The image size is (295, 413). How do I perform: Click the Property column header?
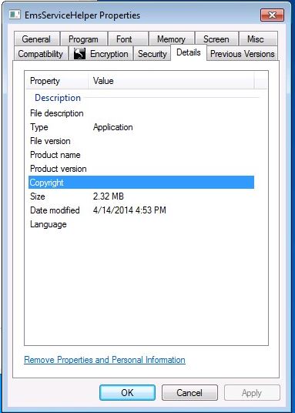pos(57,81)
